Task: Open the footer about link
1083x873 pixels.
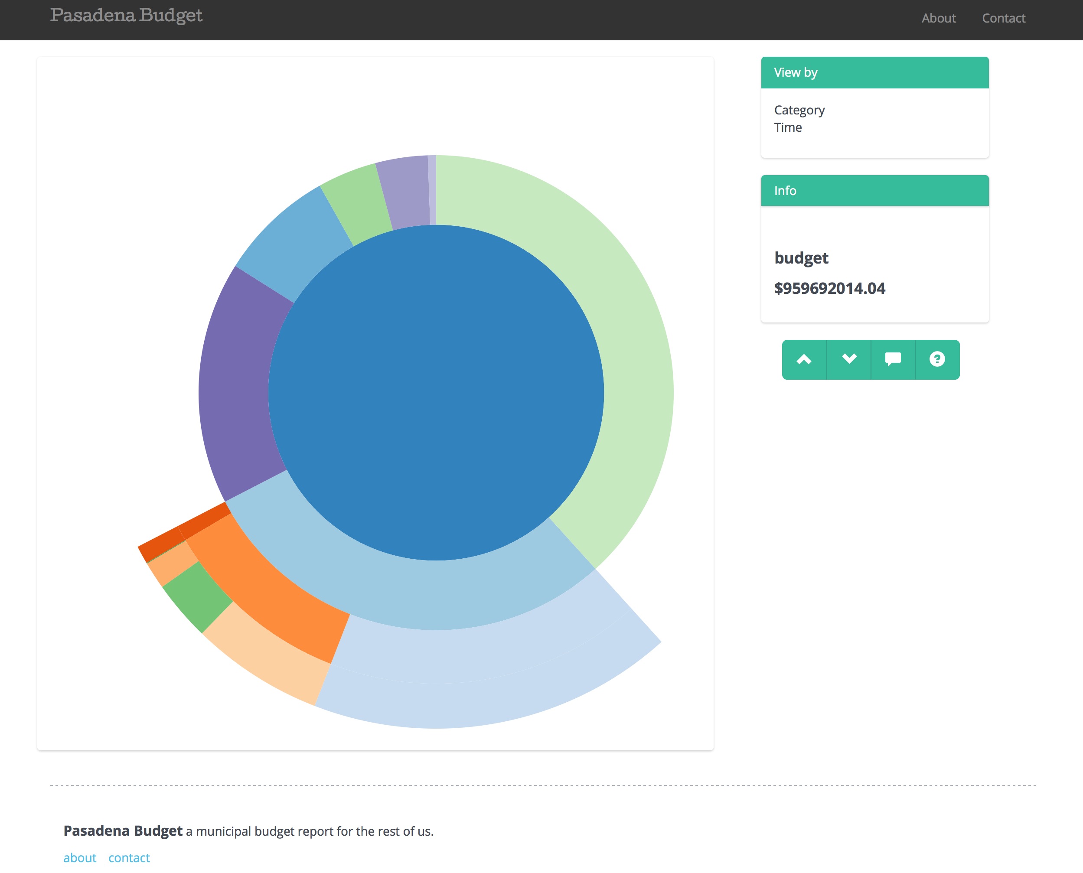Action: (79, 857)
